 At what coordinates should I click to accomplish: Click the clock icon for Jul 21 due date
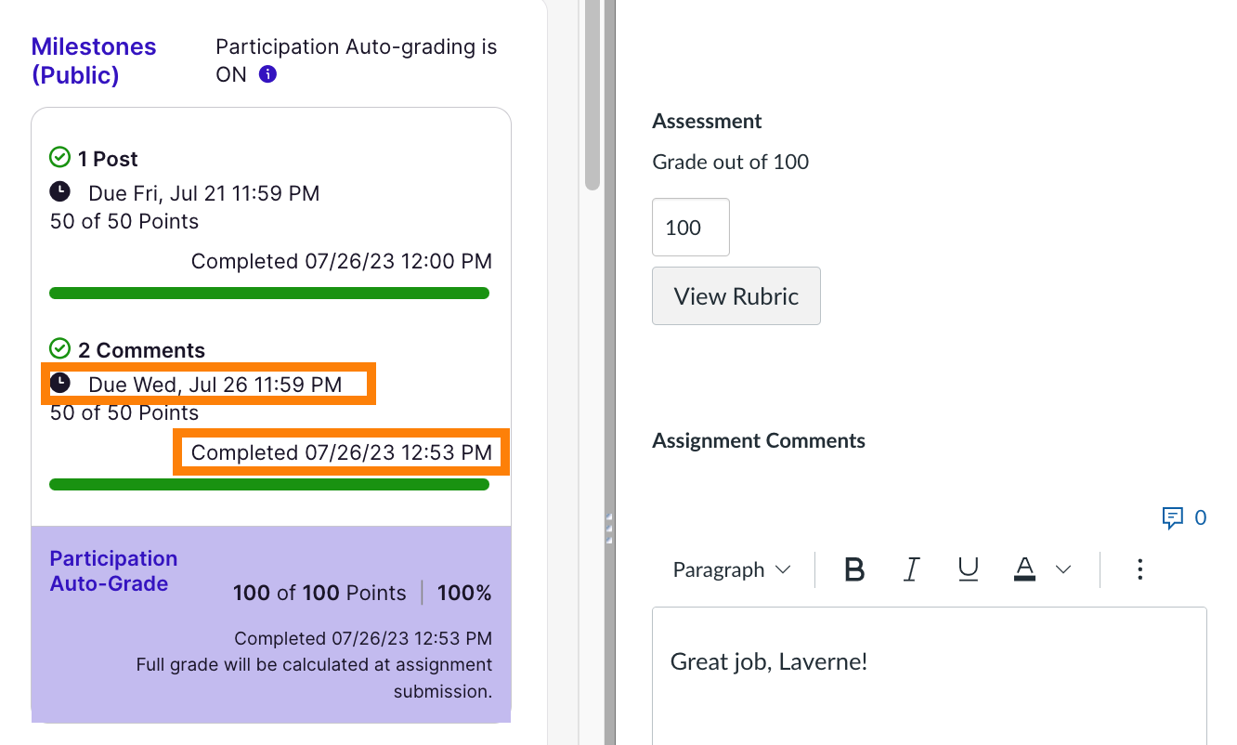point(59,192)
